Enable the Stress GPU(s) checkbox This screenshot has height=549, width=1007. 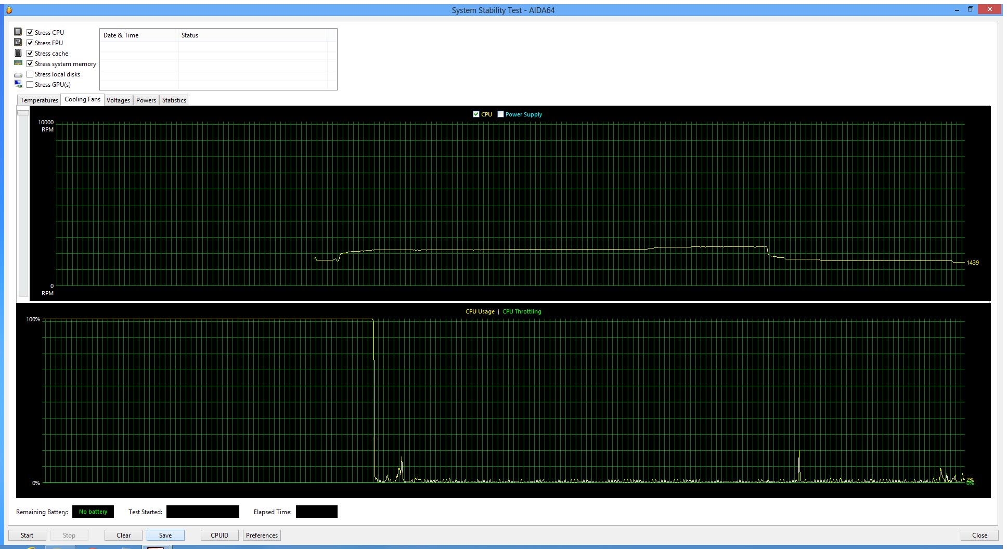tap(30, 84)
